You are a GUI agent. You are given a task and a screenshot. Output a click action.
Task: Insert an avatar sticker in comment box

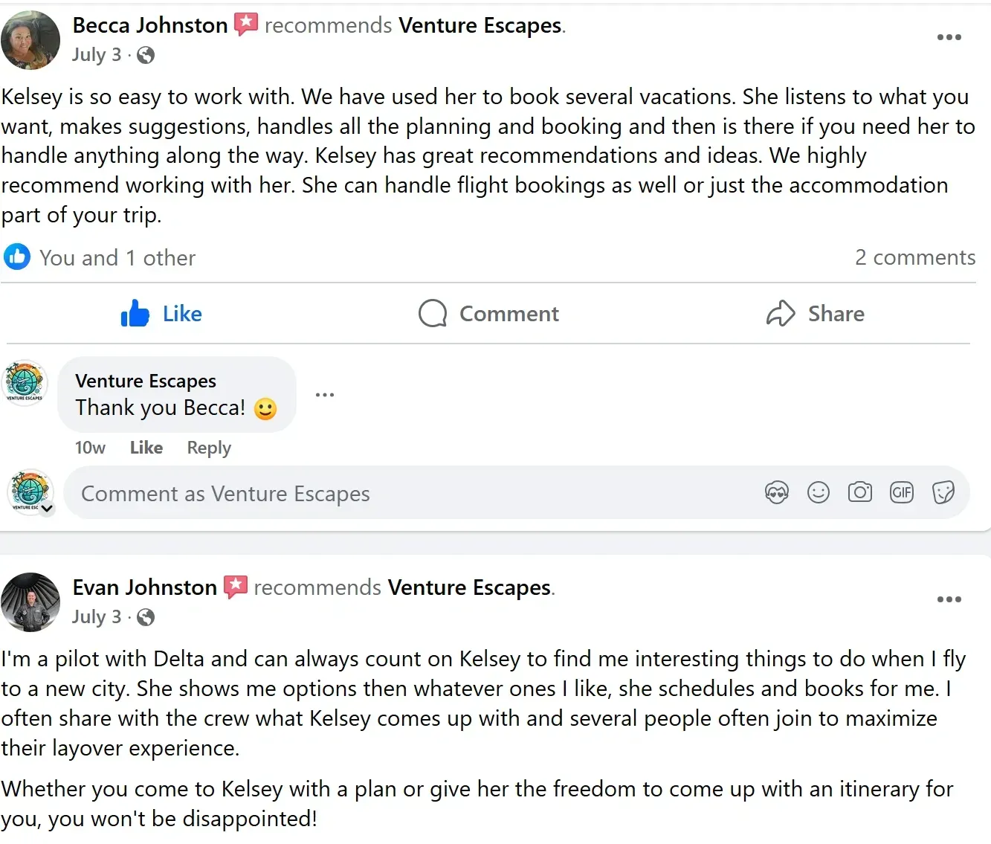tap(776, 492)
